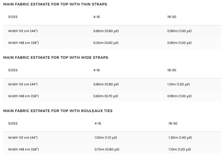Click the thin straps fabric estimate heading
The image size is (221, 154).
[x=55, y=4]
